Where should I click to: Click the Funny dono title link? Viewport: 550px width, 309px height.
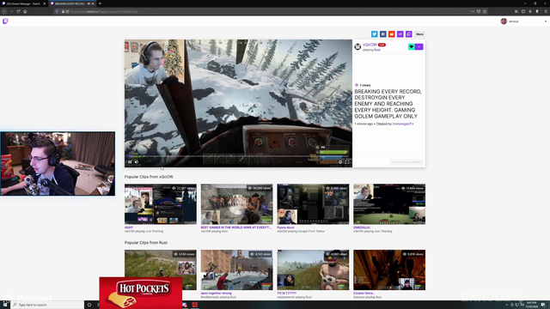285,227
